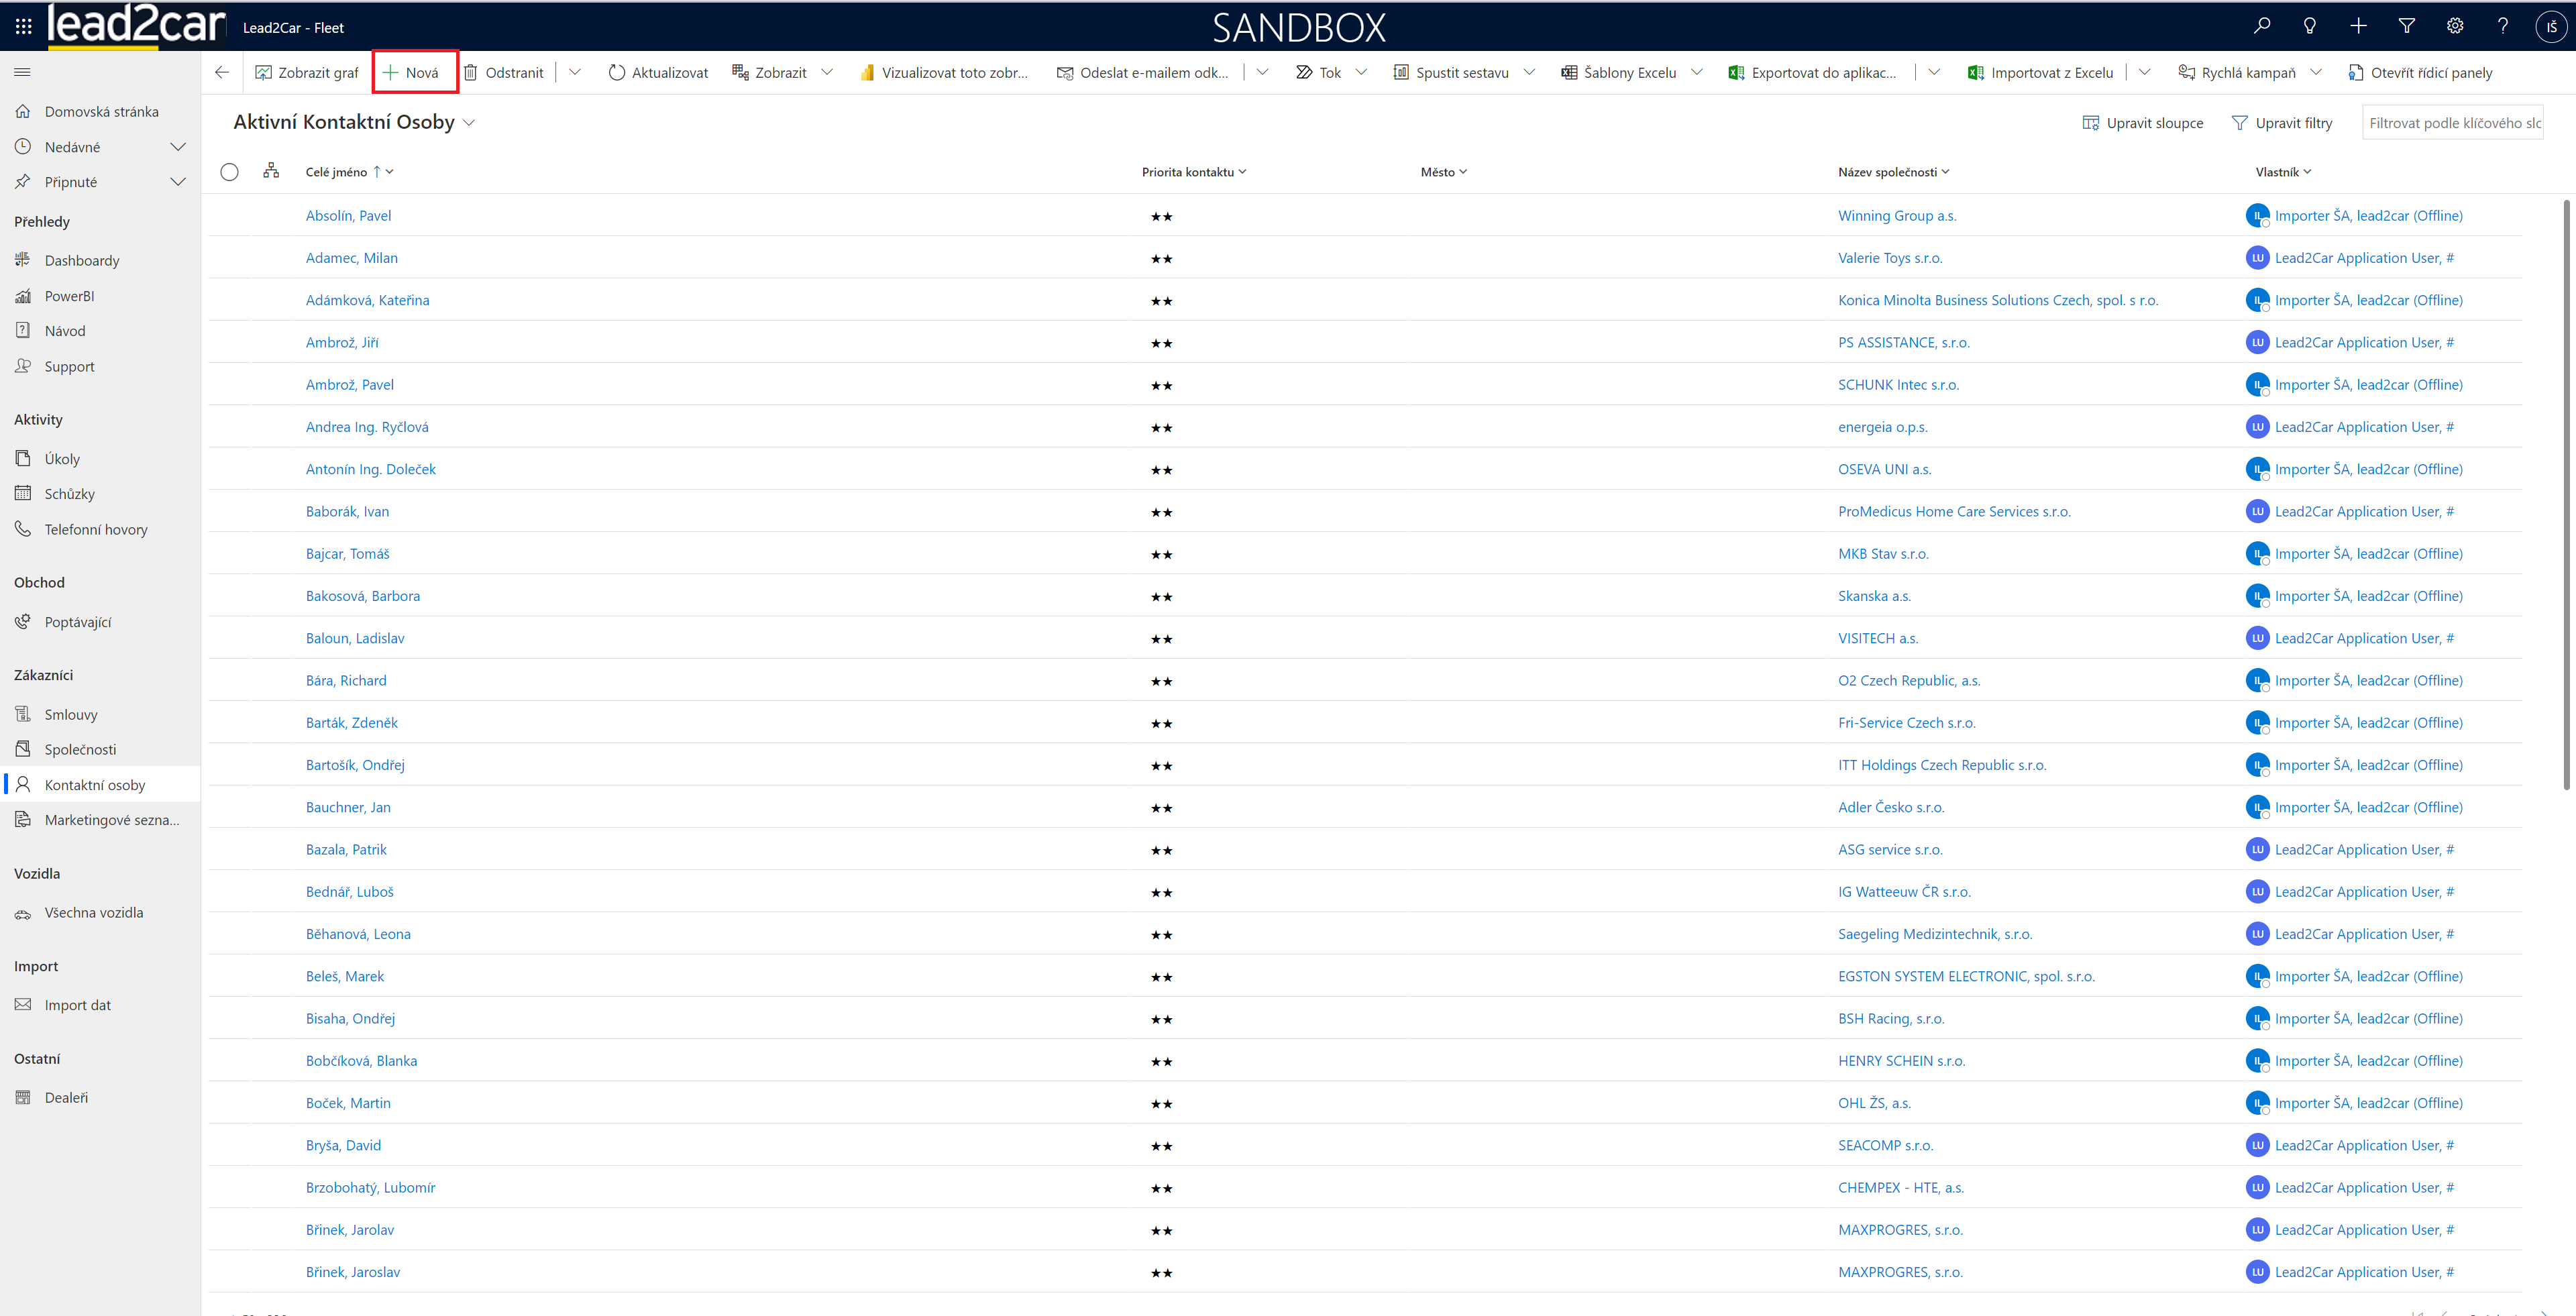Expand the Nedávné section chevron
This screenshot has height=1316, width=2576.
click(x=178, y=147)
